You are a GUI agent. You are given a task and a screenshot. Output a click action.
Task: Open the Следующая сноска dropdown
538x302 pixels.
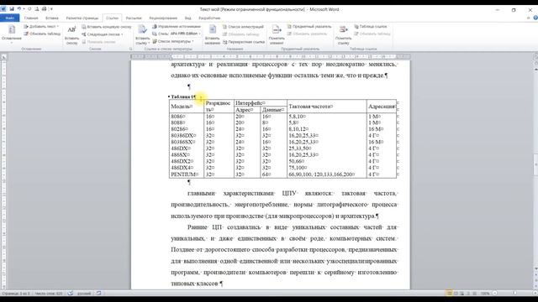(103, 34)
